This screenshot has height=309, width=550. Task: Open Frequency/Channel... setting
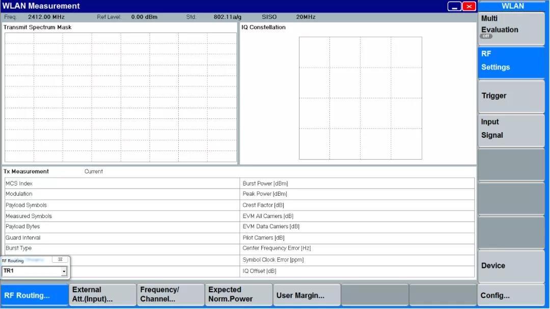pyautogui.click(x=171, y=295)
